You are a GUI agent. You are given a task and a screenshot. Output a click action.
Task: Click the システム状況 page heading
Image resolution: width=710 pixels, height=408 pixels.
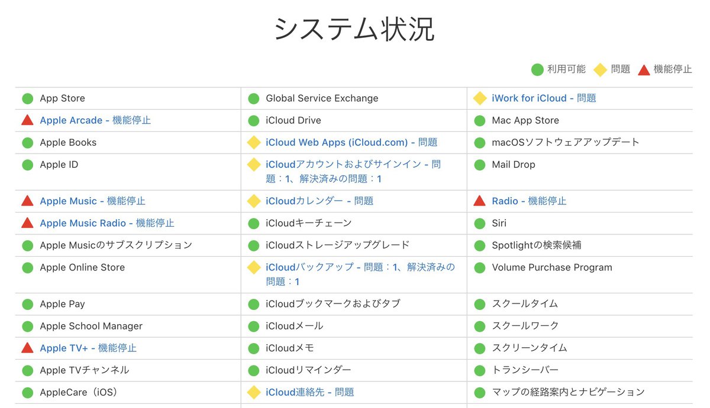(x=354, y=30)
